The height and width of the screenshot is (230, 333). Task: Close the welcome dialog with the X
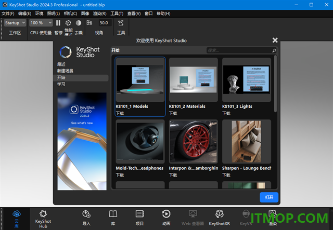click(x=275, y=40)
